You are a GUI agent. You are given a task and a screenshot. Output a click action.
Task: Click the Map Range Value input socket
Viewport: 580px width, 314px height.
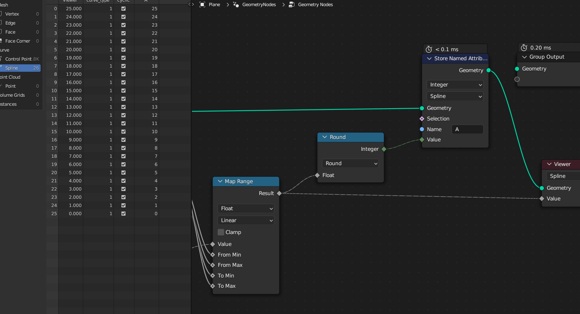coord(213,244)
